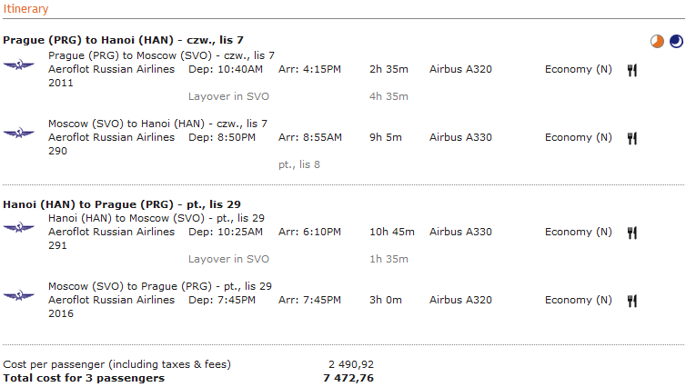Screen dimensions: 686x387
Task: Click Aeroflot logo beside Moscow to Hanoi flight
Action: tap(18, 133)
